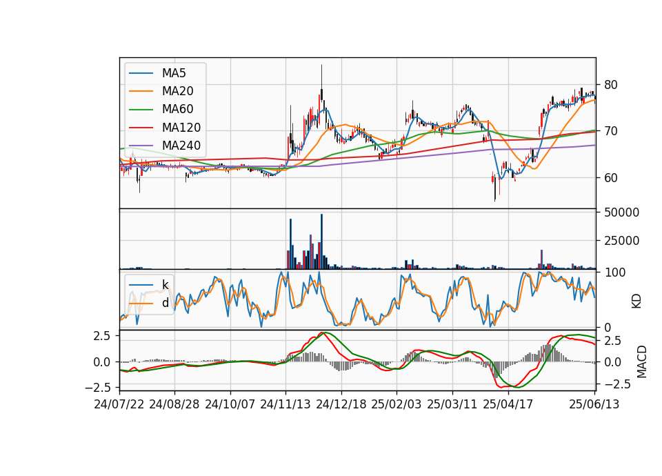Click the 25/06/13 date axis label

click(x=594, y=404)
